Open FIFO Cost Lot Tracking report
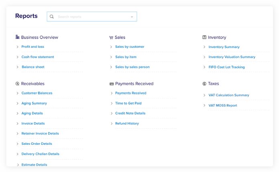The image size is (279, 172). 226,67
